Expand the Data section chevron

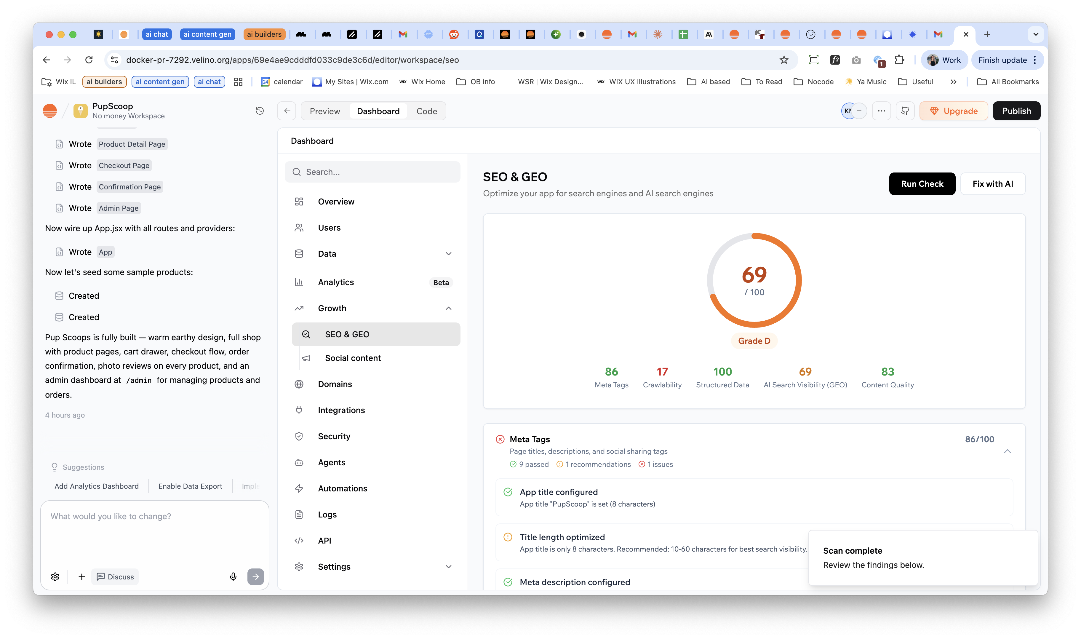tap(449, 254)
